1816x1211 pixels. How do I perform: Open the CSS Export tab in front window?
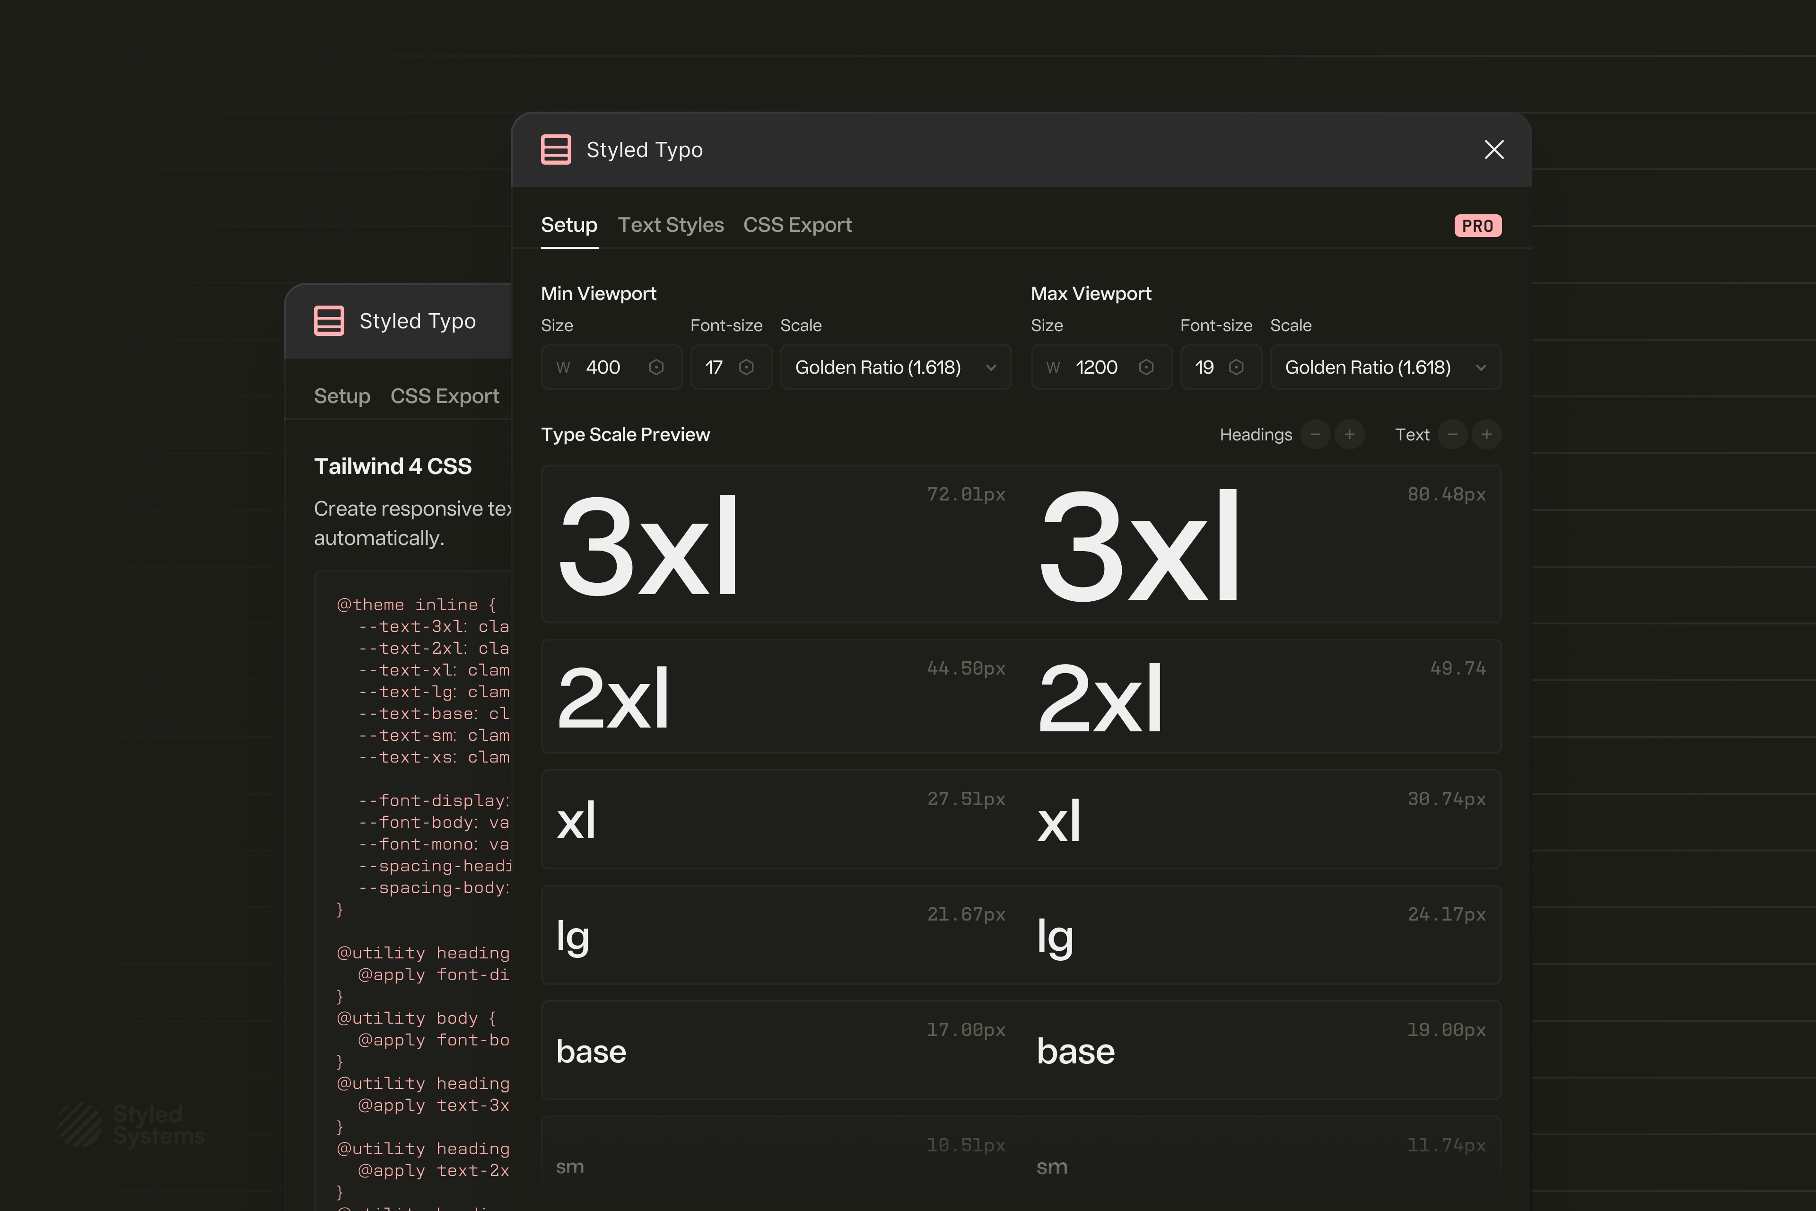coord(798,225)
